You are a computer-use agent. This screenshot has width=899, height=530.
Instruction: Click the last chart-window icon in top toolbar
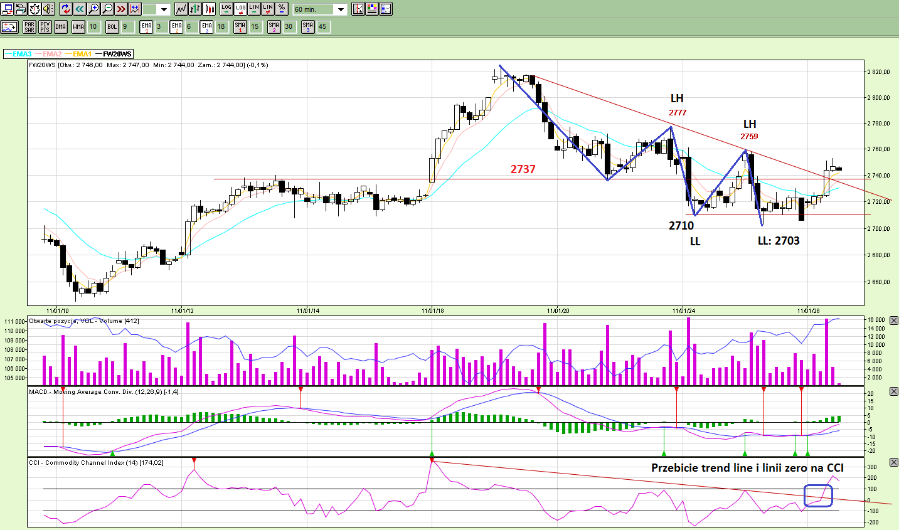tap(386, 9)
